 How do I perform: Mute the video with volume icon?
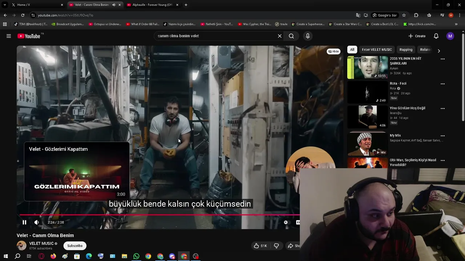tap(37, 222)
